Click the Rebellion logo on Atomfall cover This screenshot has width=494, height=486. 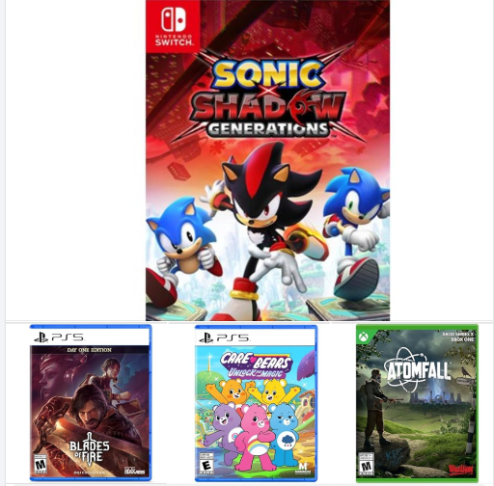(x=461, y=469)
